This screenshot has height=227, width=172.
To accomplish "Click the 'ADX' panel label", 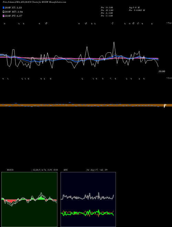I will [x=65, y=170].
